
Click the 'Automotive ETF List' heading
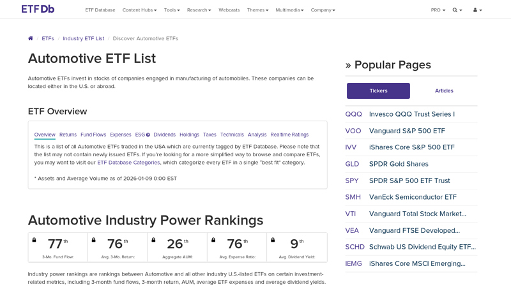[x=92, y=59]
